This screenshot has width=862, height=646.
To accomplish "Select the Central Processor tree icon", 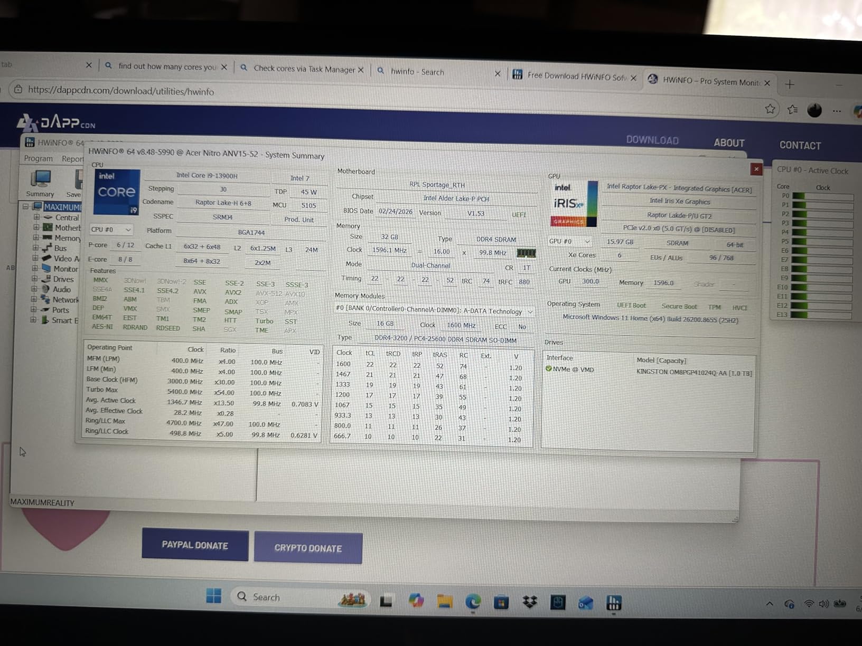I will tap(49, 217).
